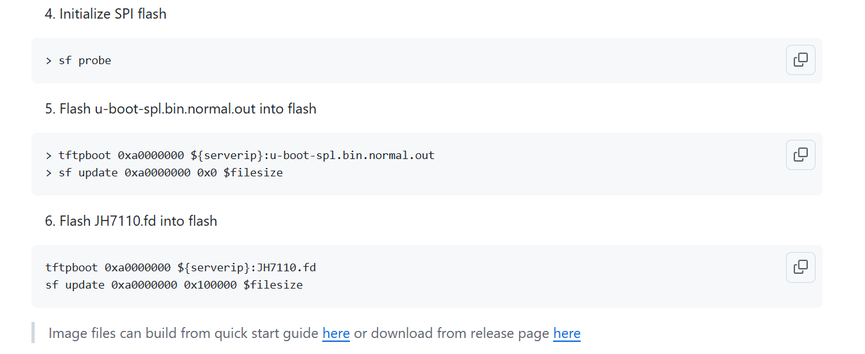Click the 'sf update 0xa0000000 0x0' code line

[x=164, y=173]
